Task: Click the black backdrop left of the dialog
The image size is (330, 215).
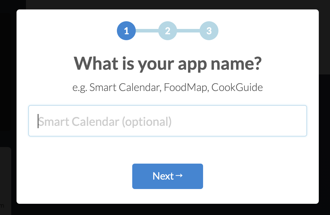Action: click(8, 89)
